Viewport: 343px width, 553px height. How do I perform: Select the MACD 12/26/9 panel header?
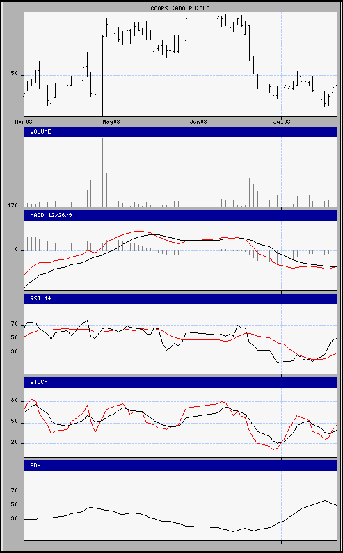[181, 215]
